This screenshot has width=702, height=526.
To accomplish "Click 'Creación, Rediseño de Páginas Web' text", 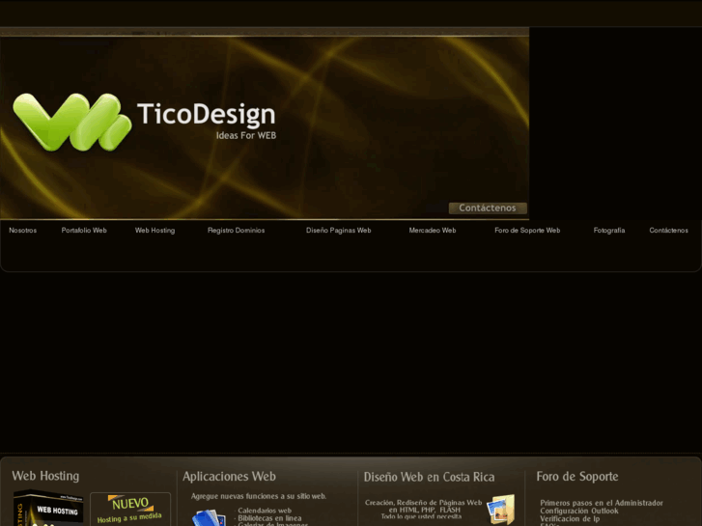I will tap(423, 503).
